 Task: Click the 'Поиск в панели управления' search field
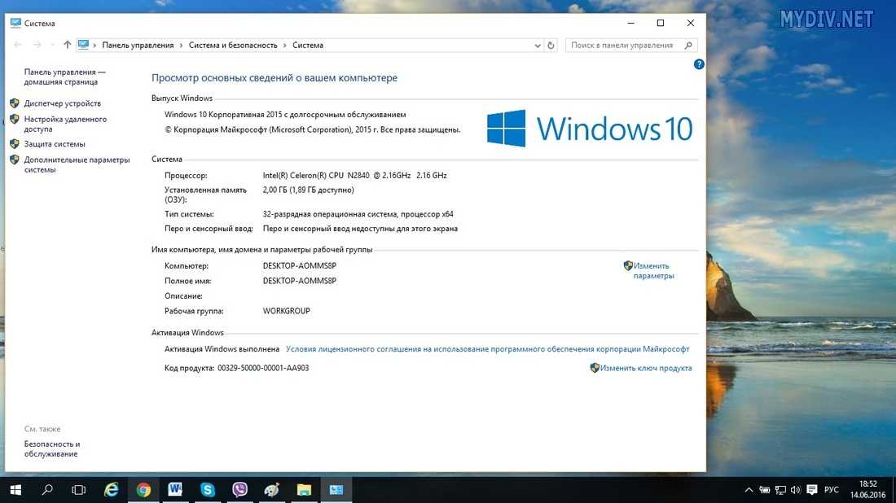pos(623,46)
